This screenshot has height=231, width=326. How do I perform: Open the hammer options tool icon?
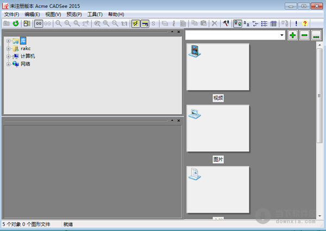click(x=225, y=23)
